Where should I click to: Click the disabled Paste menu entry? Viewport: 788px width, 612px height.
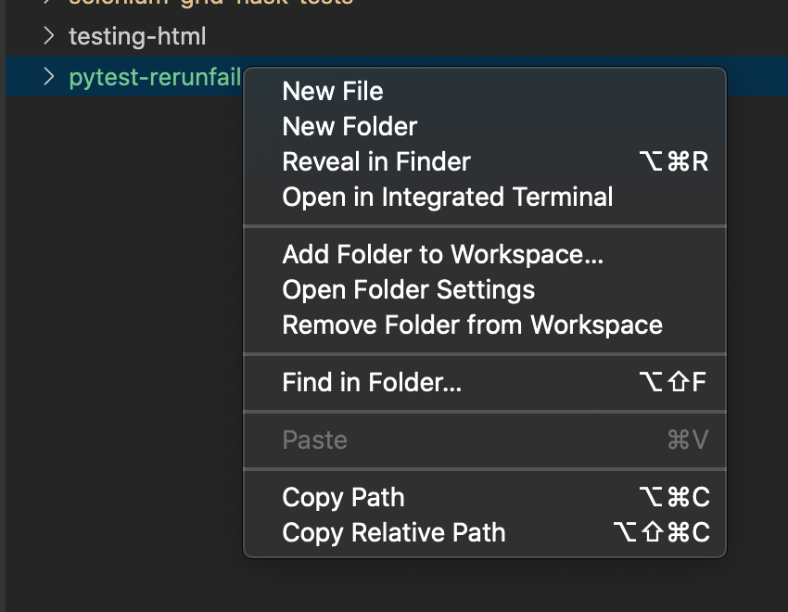pyautogui.click(x=314, y=440)
